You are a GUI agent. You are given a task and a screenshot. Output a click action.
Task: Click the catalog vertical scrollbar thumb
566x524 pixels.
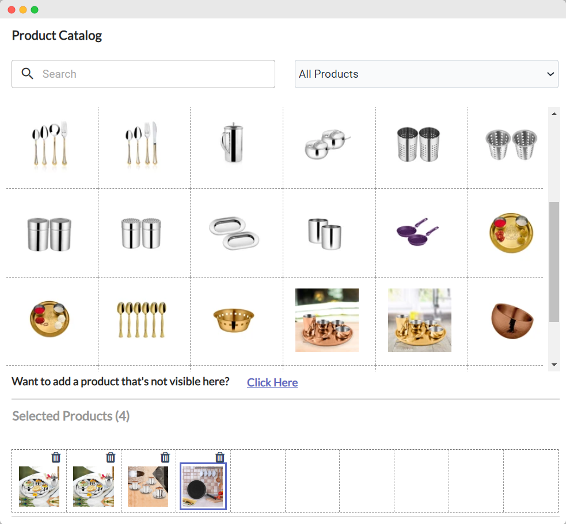(x=554, y=261)
